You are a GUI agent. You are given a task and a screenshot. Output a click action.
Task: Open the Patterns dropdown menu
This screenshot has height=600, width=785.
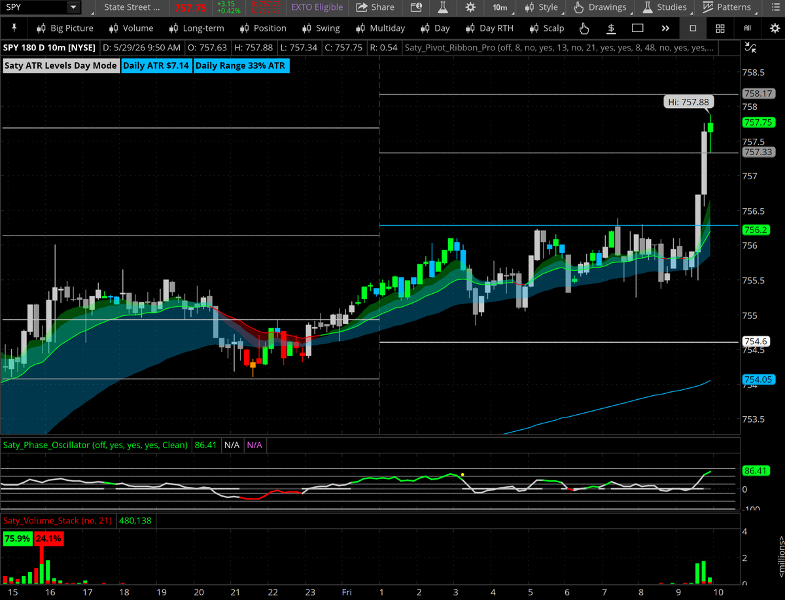[728, 7]
